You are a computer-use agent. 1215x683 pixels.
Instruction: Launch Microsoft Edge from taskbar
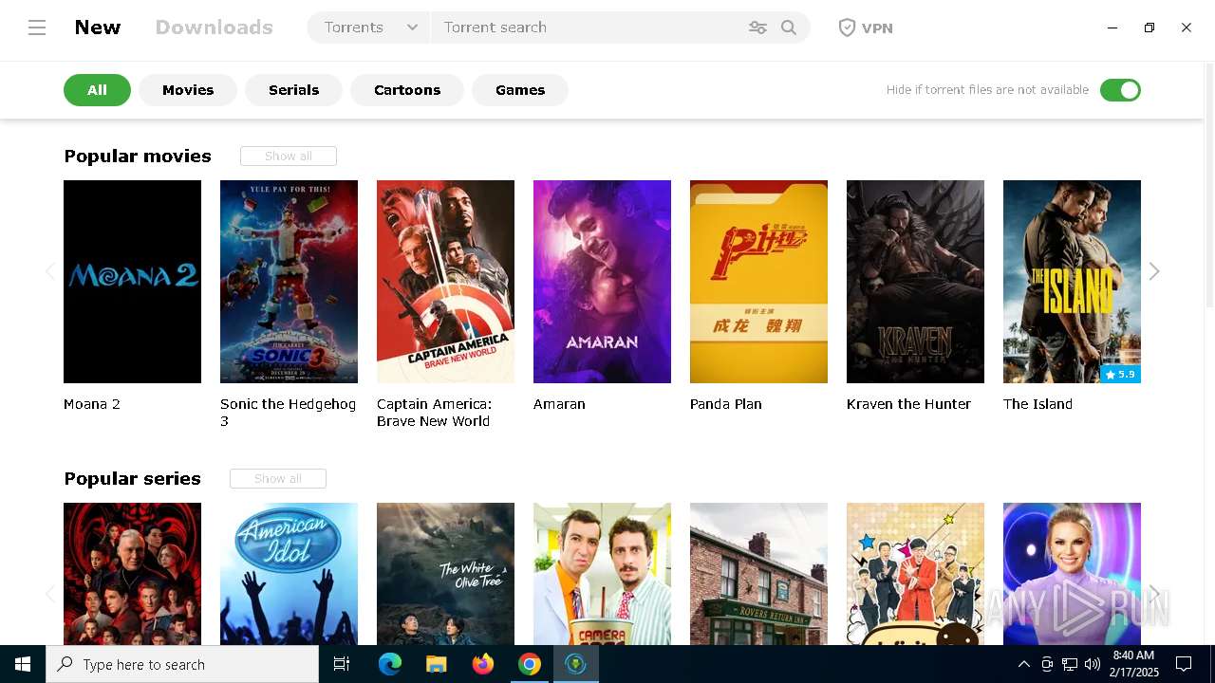(x=390, y=664)
